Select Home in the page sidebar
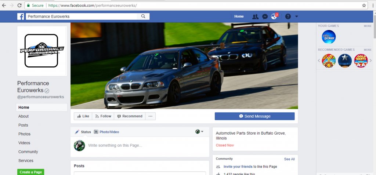 pos(42,107)
